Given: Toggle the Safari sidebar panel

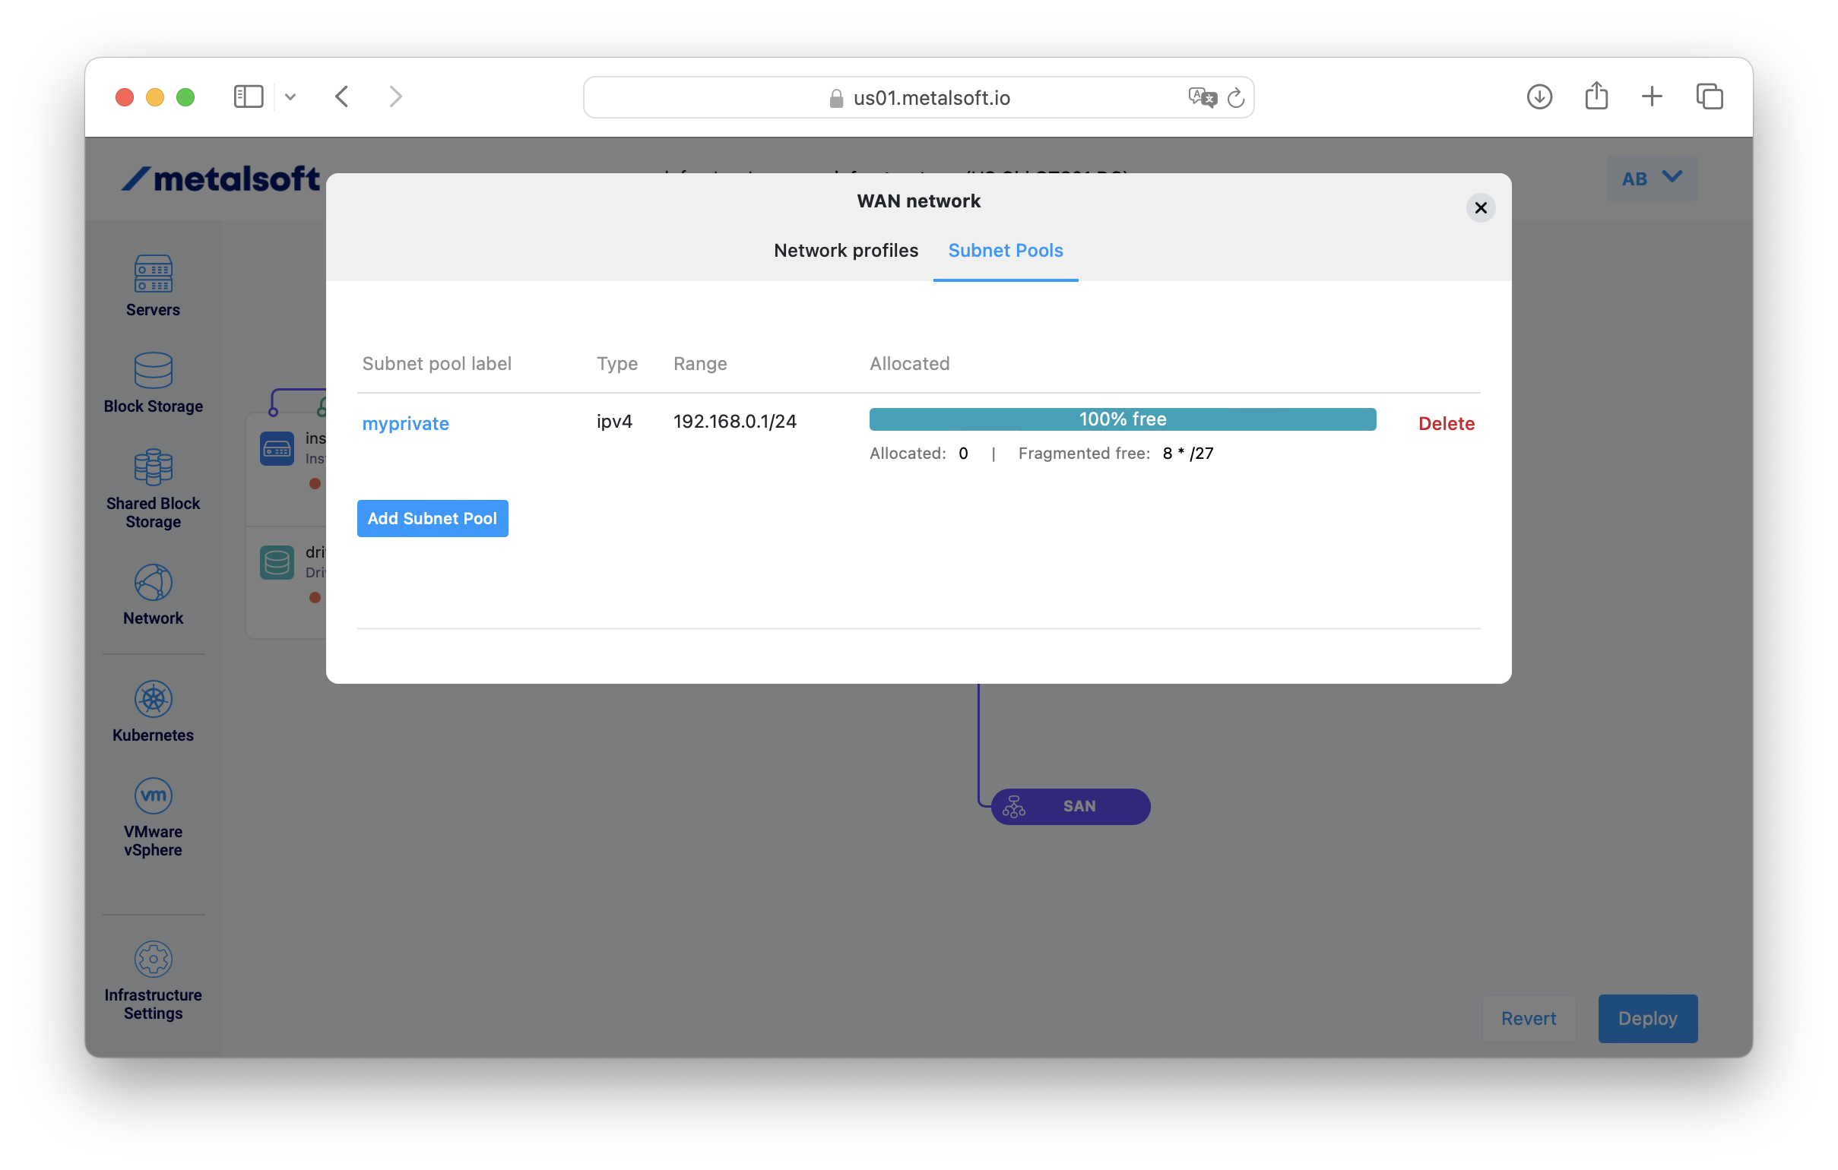Looking at the screenshot, I should pyautogui.click(x=248, y=96).
